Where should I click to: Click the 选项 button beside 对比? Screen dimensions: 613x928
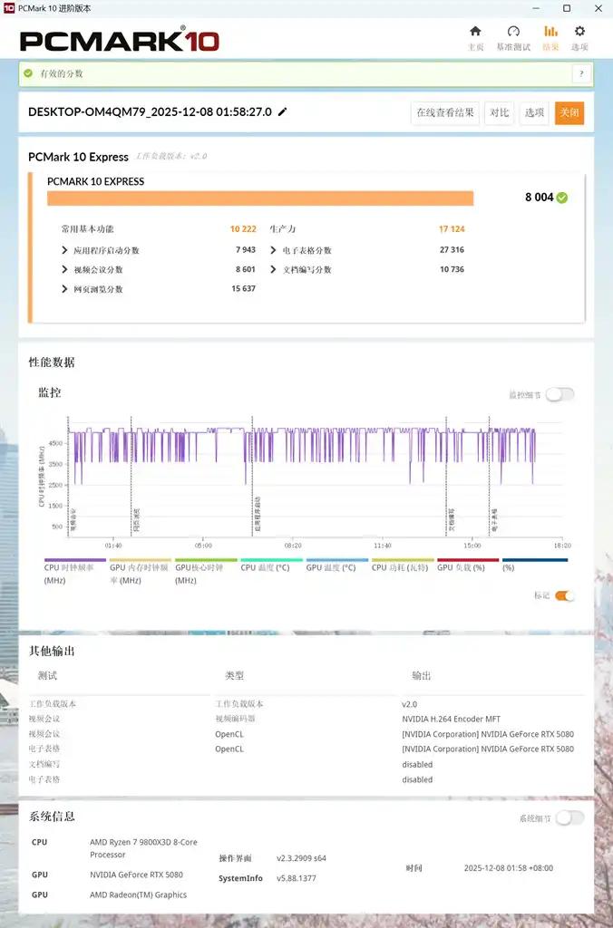pos(534,112)
